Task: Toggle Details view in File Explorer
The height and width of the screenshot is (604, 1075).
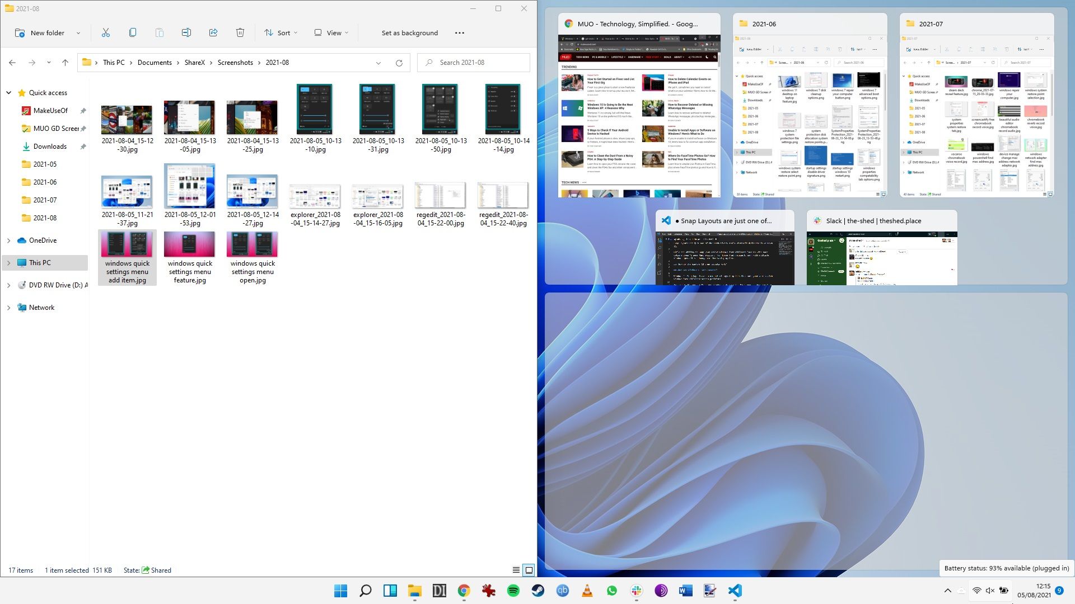Action: [516, 569]
